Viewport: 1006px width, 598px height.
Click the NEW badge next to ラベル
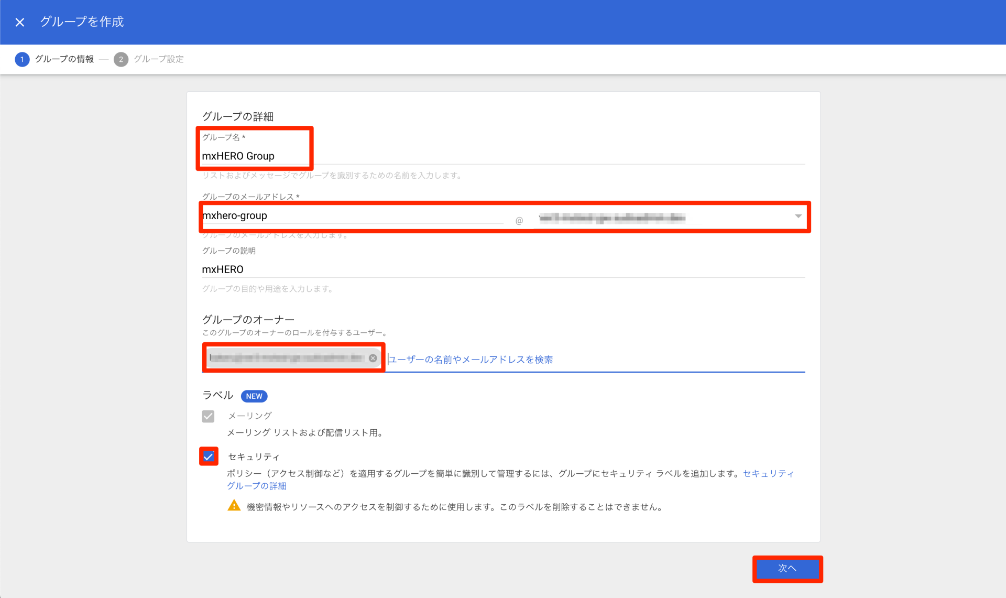254,396
